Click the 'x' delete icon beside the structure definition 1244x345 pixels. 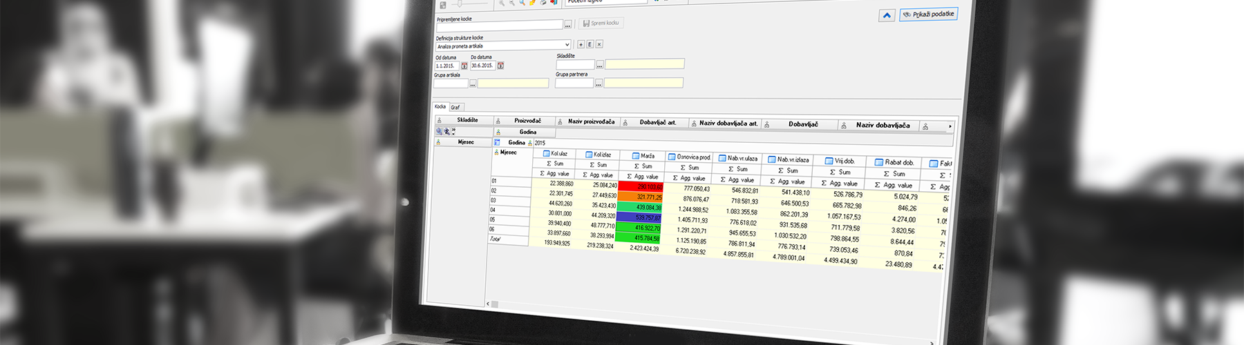point(599,44)
